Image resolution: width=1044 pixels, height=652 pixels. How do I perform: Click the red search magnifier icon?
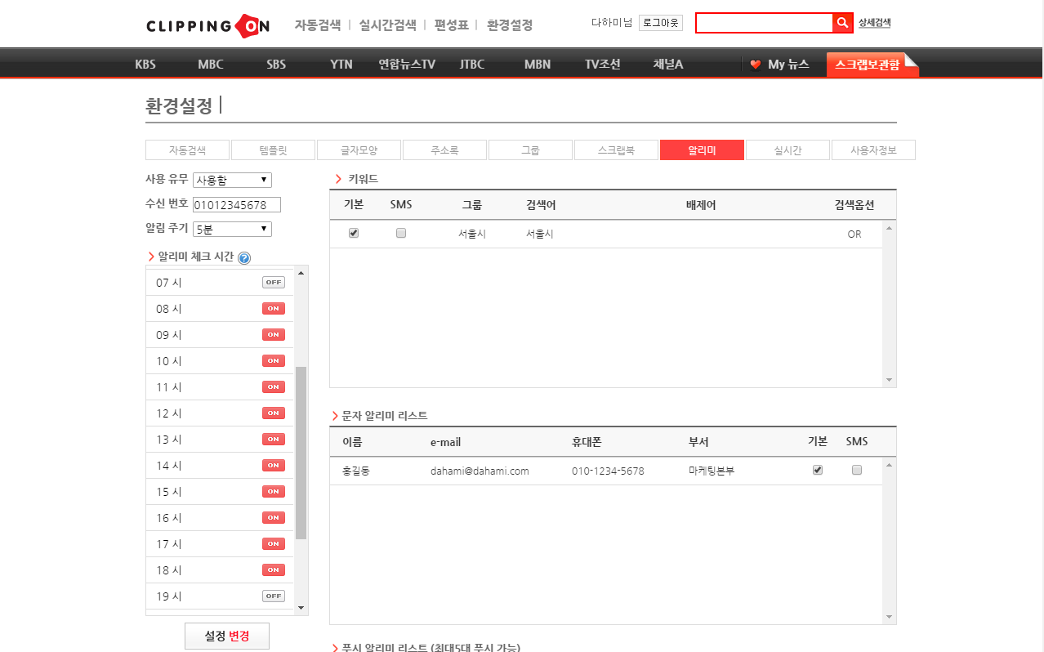point(842,23)
